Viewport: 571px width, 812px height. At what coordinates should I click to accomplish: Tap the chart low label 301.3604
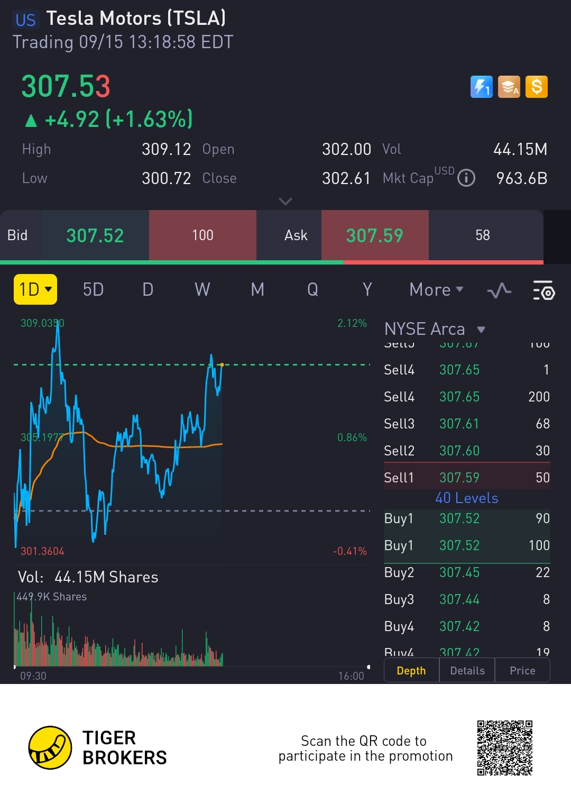click(42, 551)
